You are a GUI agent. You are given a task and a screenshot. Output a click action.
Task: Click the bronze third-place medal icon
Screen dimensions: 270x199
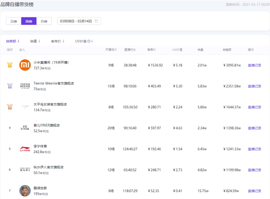(x=10, y=107)
